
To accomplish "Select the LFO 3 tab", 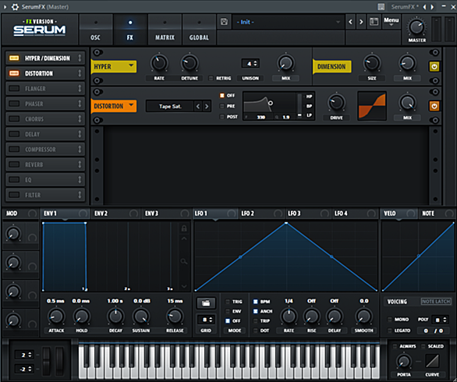I will 308,214.
